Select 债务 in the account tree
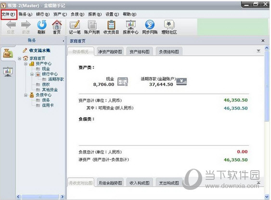The image size is (271, 200). click(x=46, y=100)
